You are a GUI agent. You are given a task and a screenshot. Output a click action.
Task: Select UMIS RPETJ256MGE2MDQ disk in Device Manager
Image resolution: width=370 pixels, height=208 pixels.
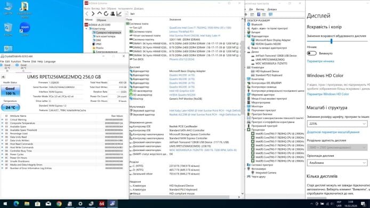click(x=270, y=60)
